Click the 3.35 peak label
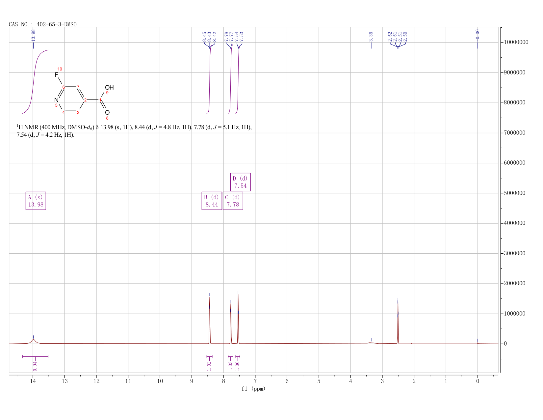543x420 pixels. coord(371,36)
